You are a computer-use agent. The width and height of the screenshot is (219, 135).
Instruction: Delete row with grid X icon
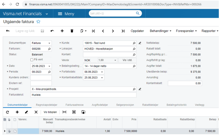point(36,112)
